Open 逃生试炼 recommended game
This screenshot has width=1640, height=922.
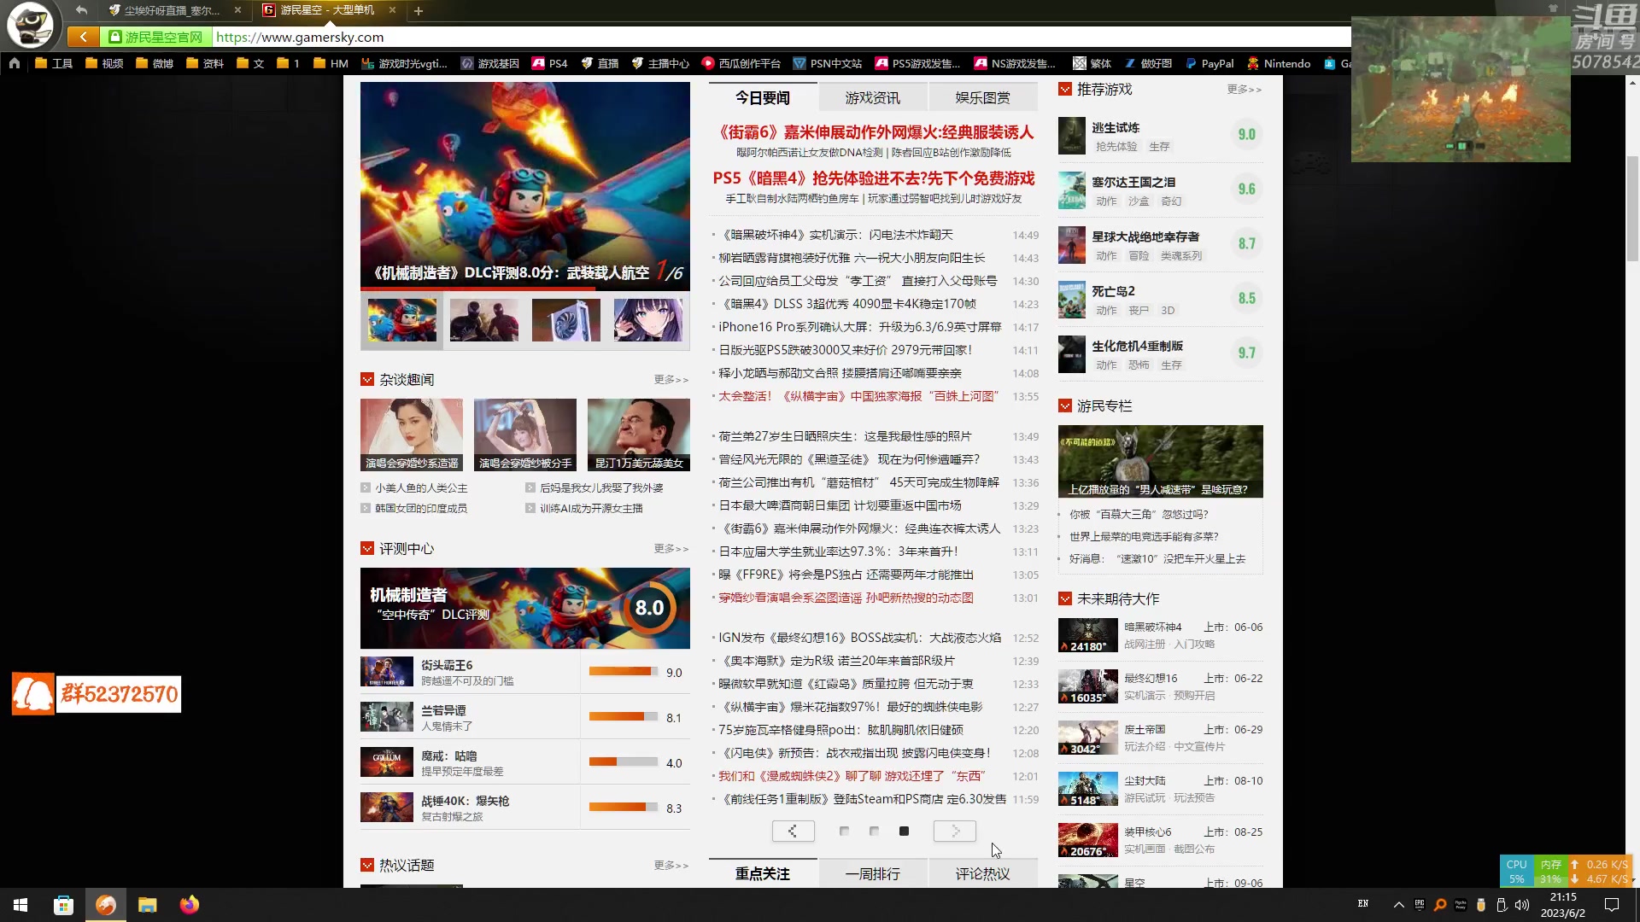(x=1116, y=127)
